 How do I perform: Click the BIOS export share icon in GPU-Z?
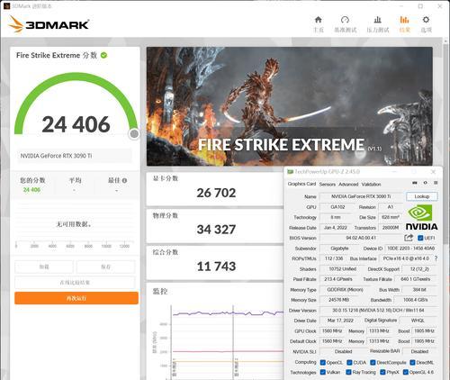tap(409, 238)
